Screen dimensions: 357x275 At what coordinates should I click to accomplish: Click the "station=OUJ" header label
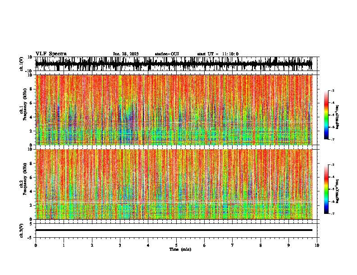(x=167, y=54)
